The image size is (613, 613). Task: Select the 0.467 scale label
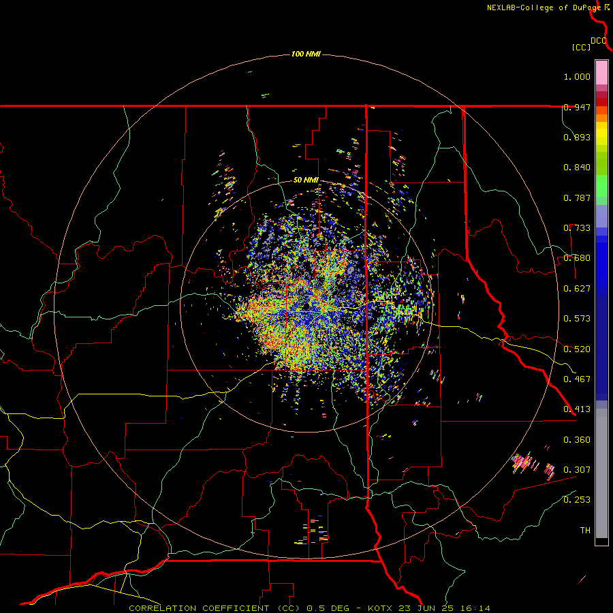pyautogui.click(x=577, y=379)
